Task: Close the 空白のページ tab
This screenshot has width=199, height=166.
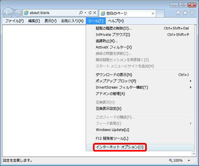Action: [x=153, y=13]
